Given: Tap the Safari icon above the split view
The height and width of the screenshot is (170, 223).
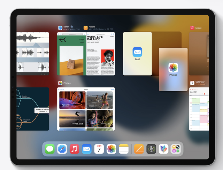Looking at the screenshot, I should 60,28.
